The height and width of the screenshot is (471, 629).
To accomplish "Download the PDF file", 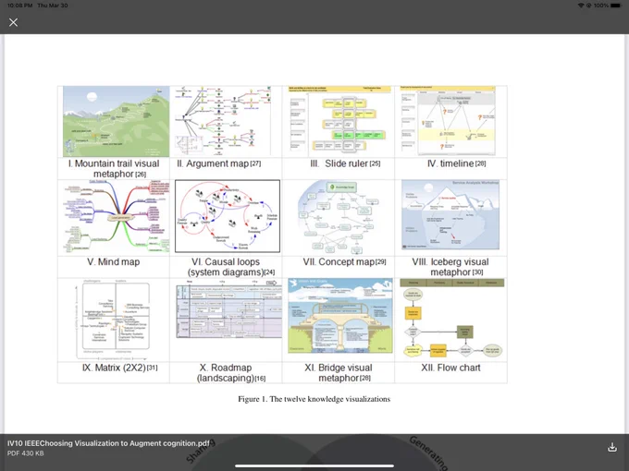I will click(612, 447).
